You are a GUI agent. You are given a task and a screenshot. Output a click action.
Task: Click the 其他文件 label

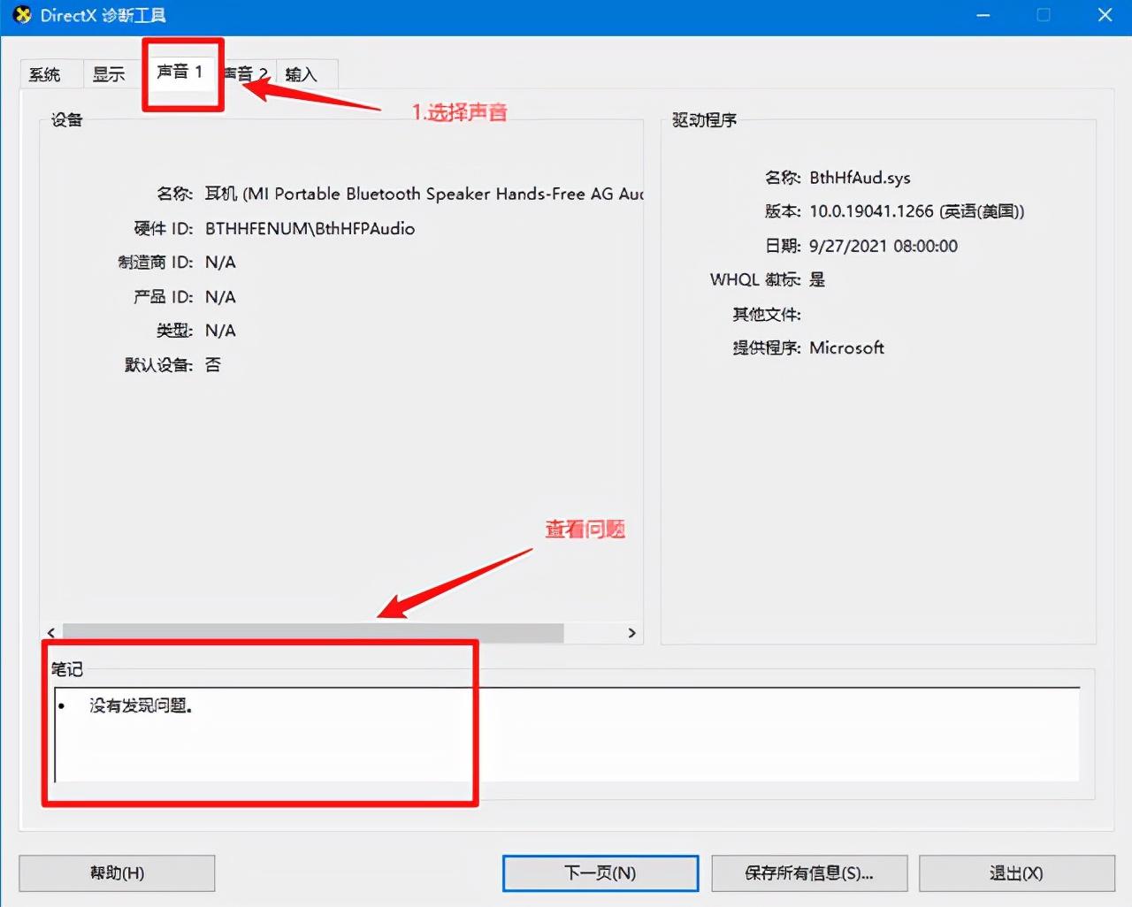(767, 314)
